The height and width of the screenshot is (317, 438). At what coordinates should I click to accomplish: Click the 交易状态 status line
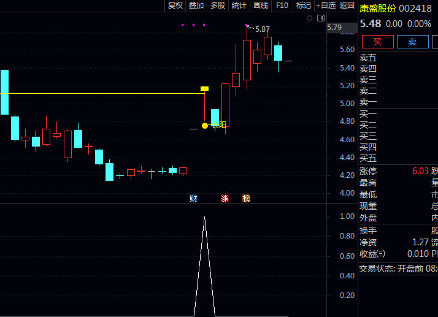coord(398,269)
